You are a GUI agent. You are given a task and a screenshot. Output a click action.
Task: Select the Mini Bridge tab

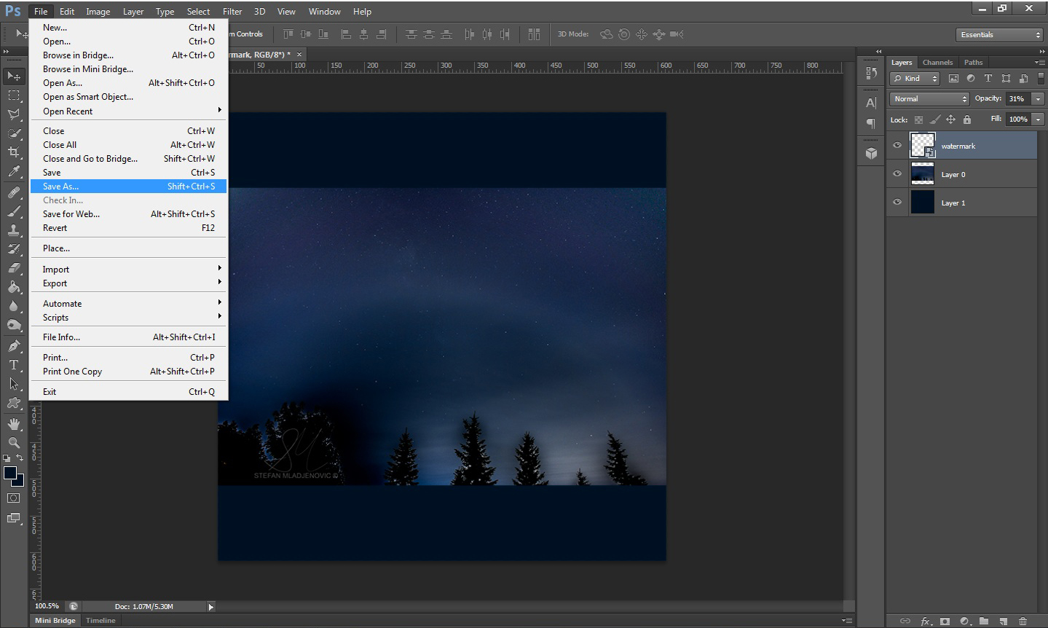tap(55, 621)
